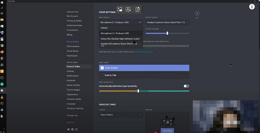Open Discord's Twitter page icon
The image size is (260, 133).
pos(69,129)
